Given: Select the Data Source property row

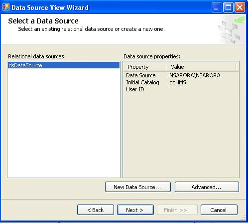Looking at the screenshot, I should [x=181, y=75].
